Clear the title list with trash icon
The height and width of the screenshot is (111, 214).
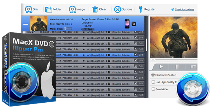point(99,9)
